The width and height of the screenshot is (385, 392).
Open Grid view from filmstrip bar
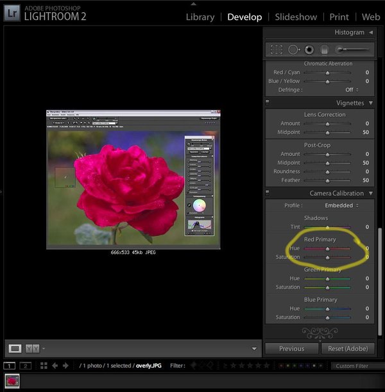(44, 366)
